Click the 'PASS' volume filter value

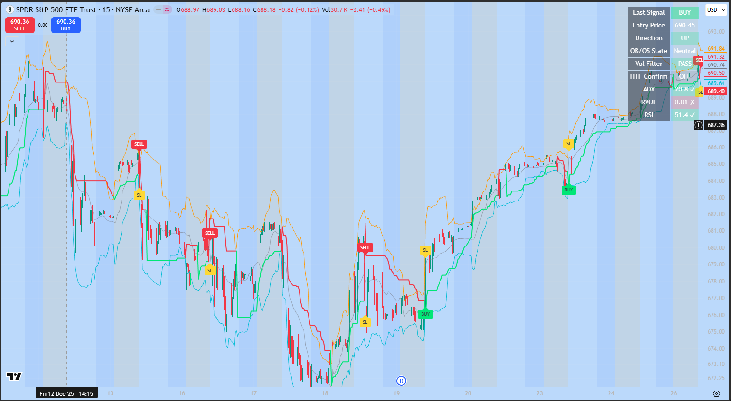(684, 64)
